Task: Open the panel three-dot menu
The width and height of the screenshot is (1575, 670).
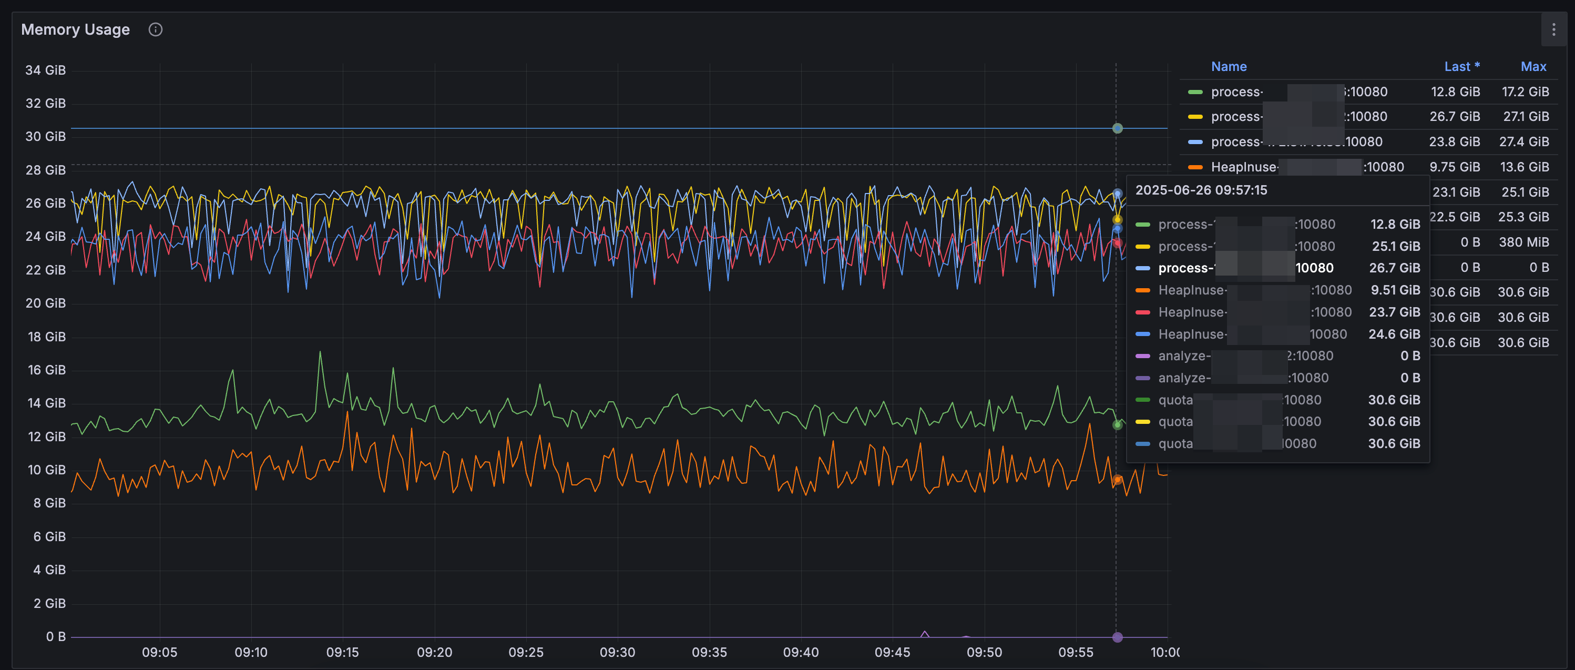Action: (x=1553, y=29)
